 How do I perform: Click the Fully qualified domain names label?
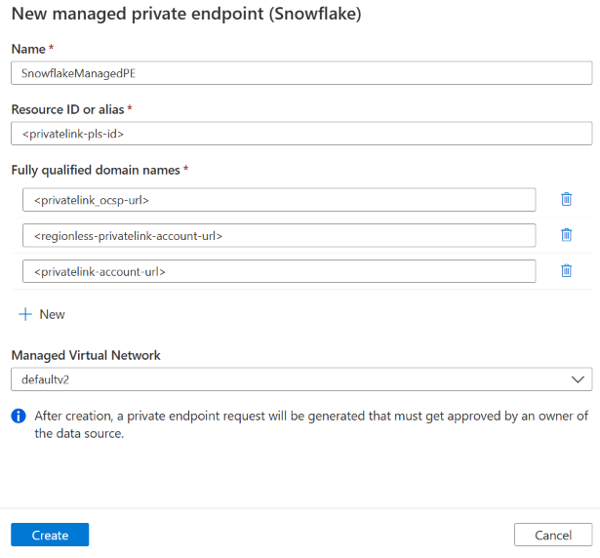pyautogui.click(x=96, y=170)
